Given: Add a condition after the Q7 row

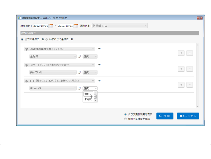Looking at the screenshot, I should click(x=181, y=69).
